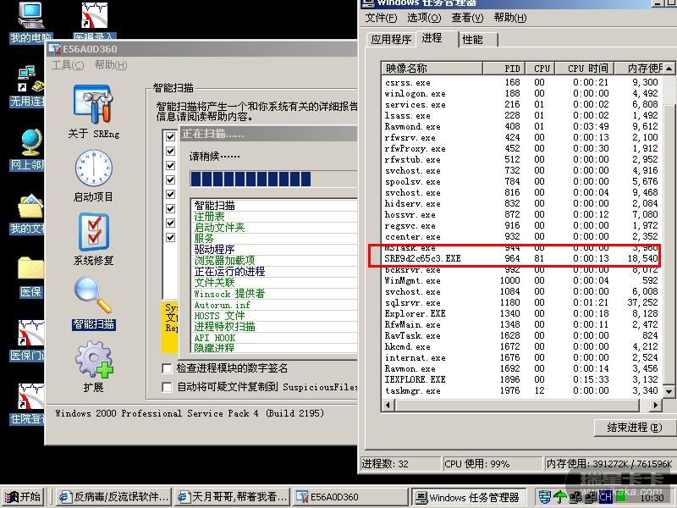
Task: Open the 关于 SREng icon in sidebar
Action: 93,104
